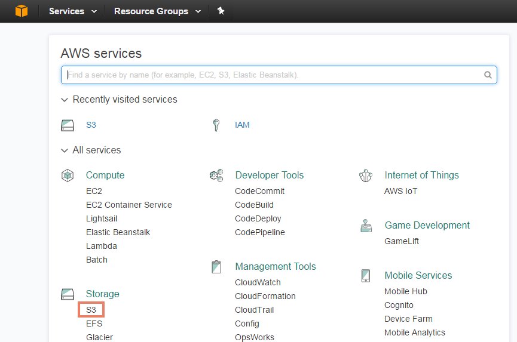Open Mobile Hub
Screen dimensions: 517x342
point(406,292)
